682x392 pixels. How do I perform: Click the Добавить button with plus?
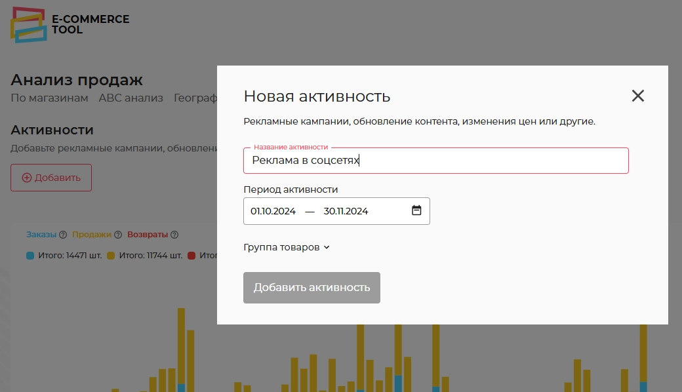51,178
